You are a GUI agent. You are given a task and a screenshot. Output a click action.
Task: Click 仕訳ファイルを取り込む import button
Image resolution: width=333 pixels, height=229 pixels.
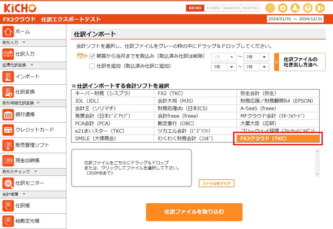click(194, 212)
